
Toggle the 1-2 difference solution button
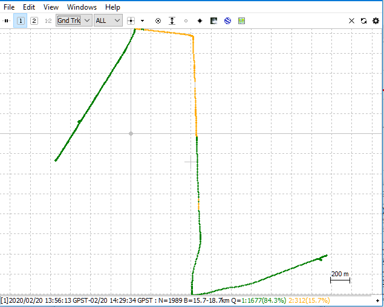48,21
